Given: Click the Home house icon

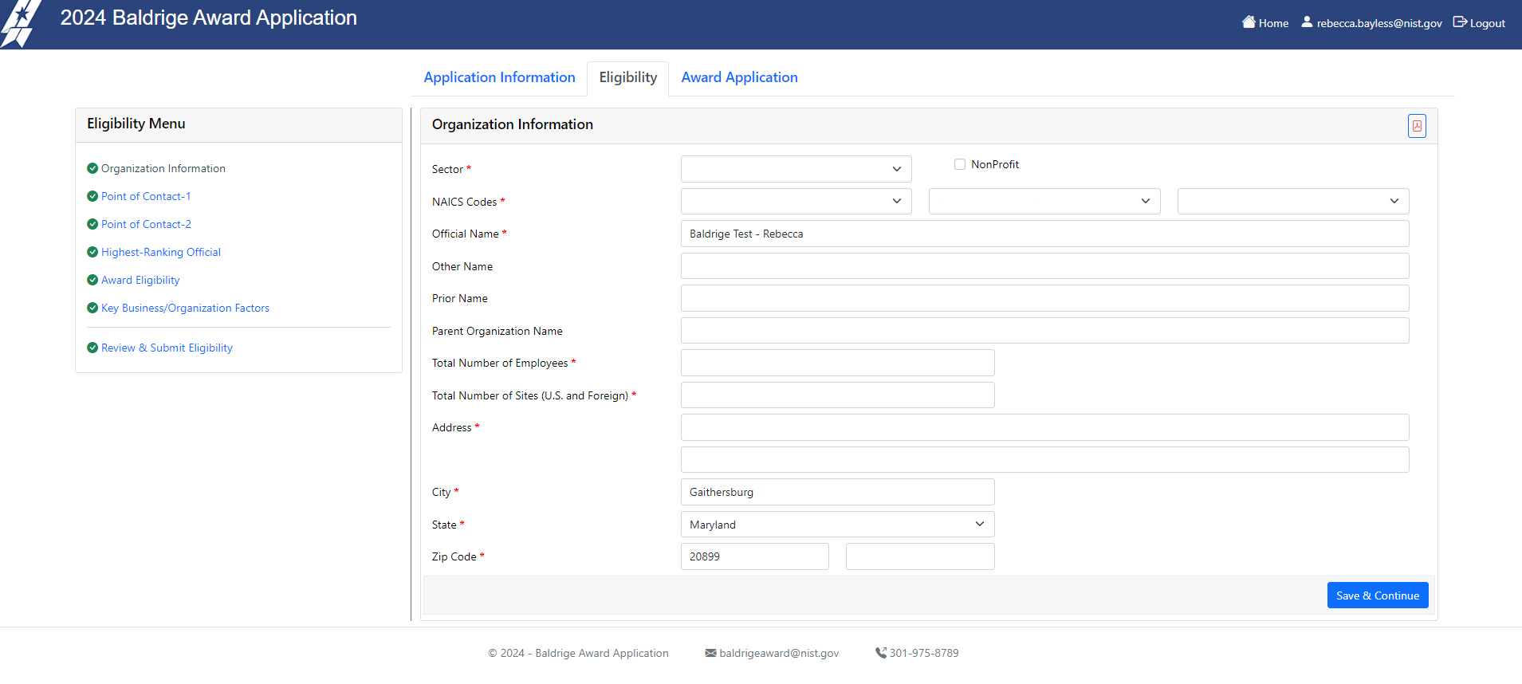Looking at the screenshot, I should 1249,22.
